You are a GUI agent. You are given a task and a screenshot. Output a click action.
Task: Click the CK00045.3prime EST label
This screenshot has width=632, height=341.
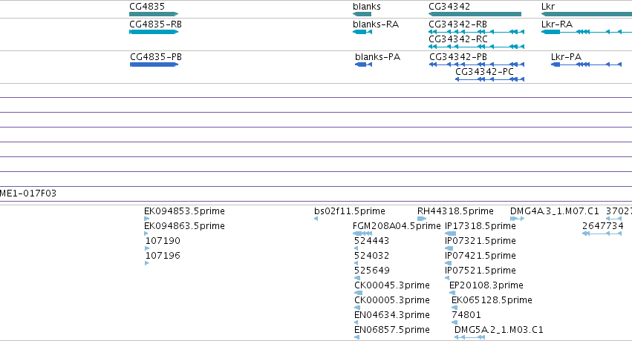click(x=392, y=285)
